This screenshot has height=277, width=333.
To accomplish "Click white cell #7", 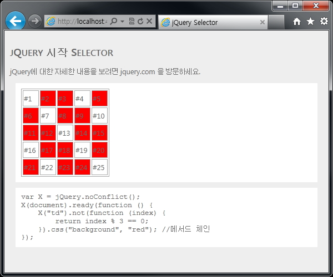I will (x=48, y=115).
